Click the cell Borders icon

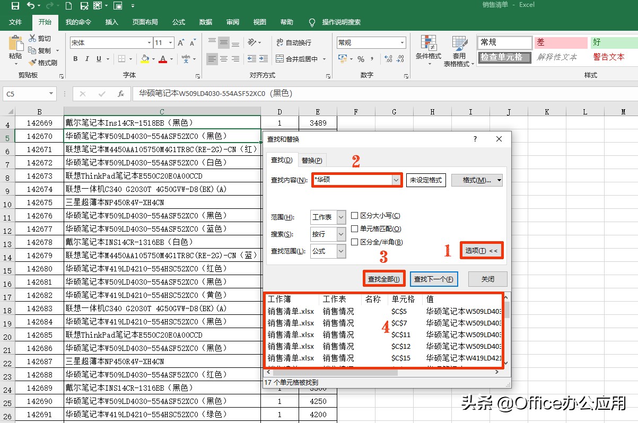121,59
